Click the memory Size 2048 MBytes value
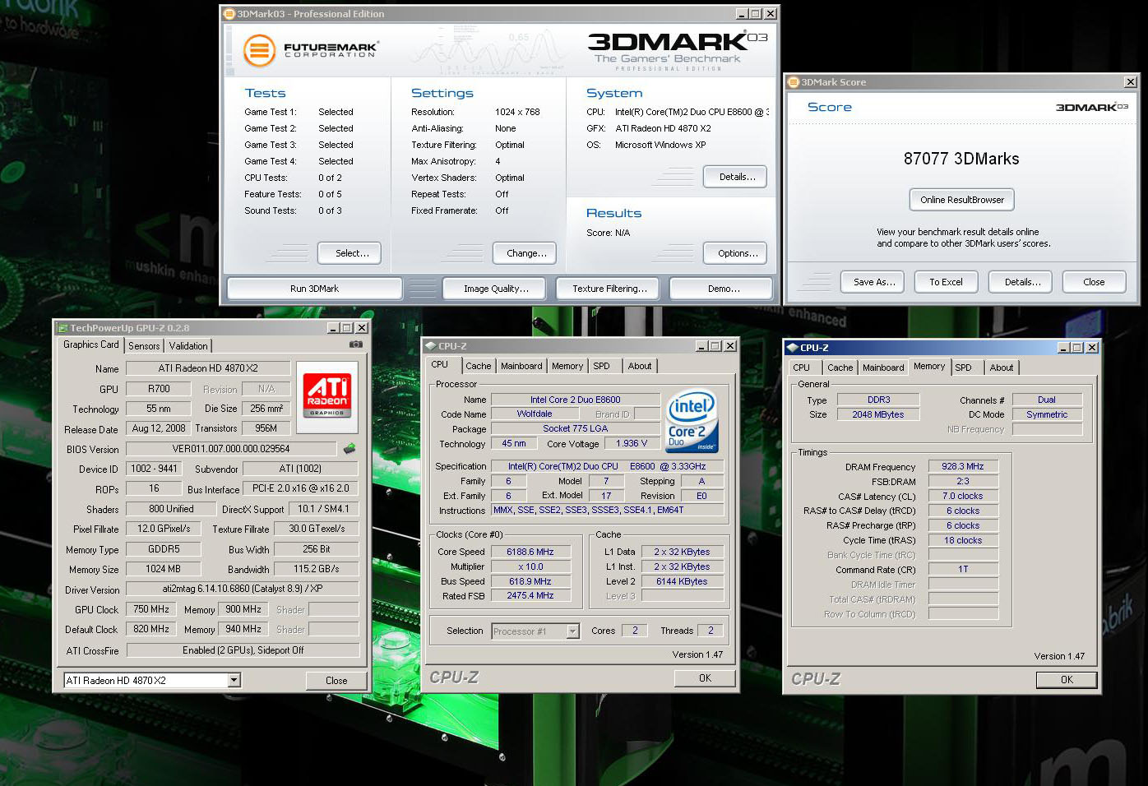Screen dimensions: 1148x786 pos(878,414)
